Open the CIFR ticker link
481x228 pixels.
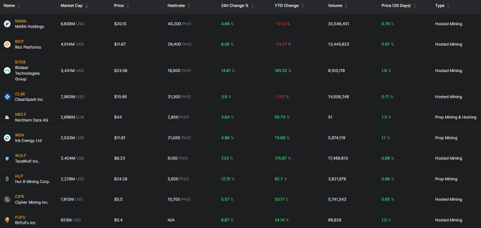coord(19,197)
